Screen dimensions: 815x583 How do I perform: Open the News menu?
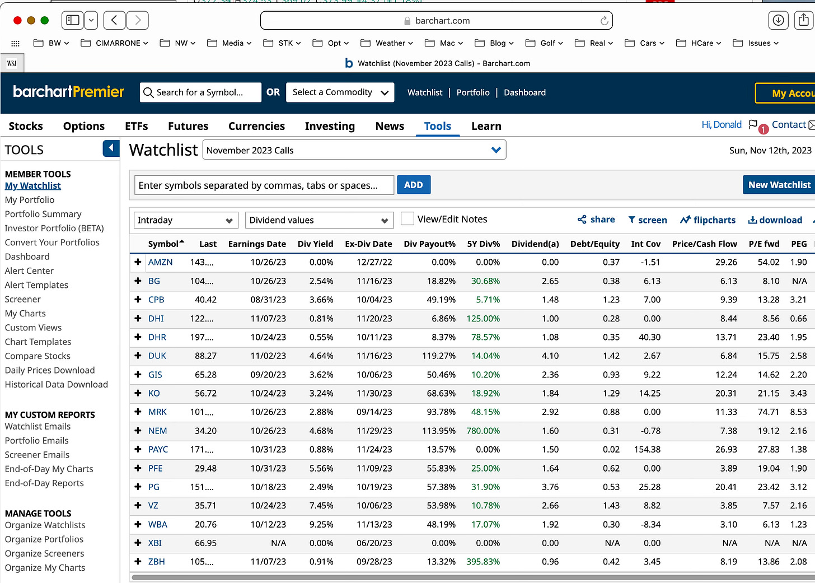[390, 126]
